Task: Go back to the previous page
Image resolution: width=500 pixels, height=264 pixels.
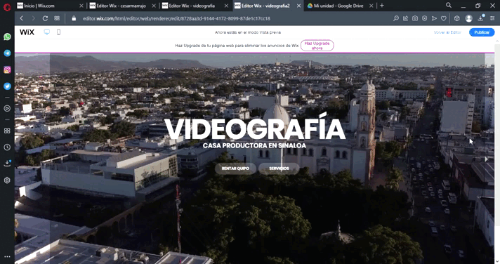Action: (22, 18)
